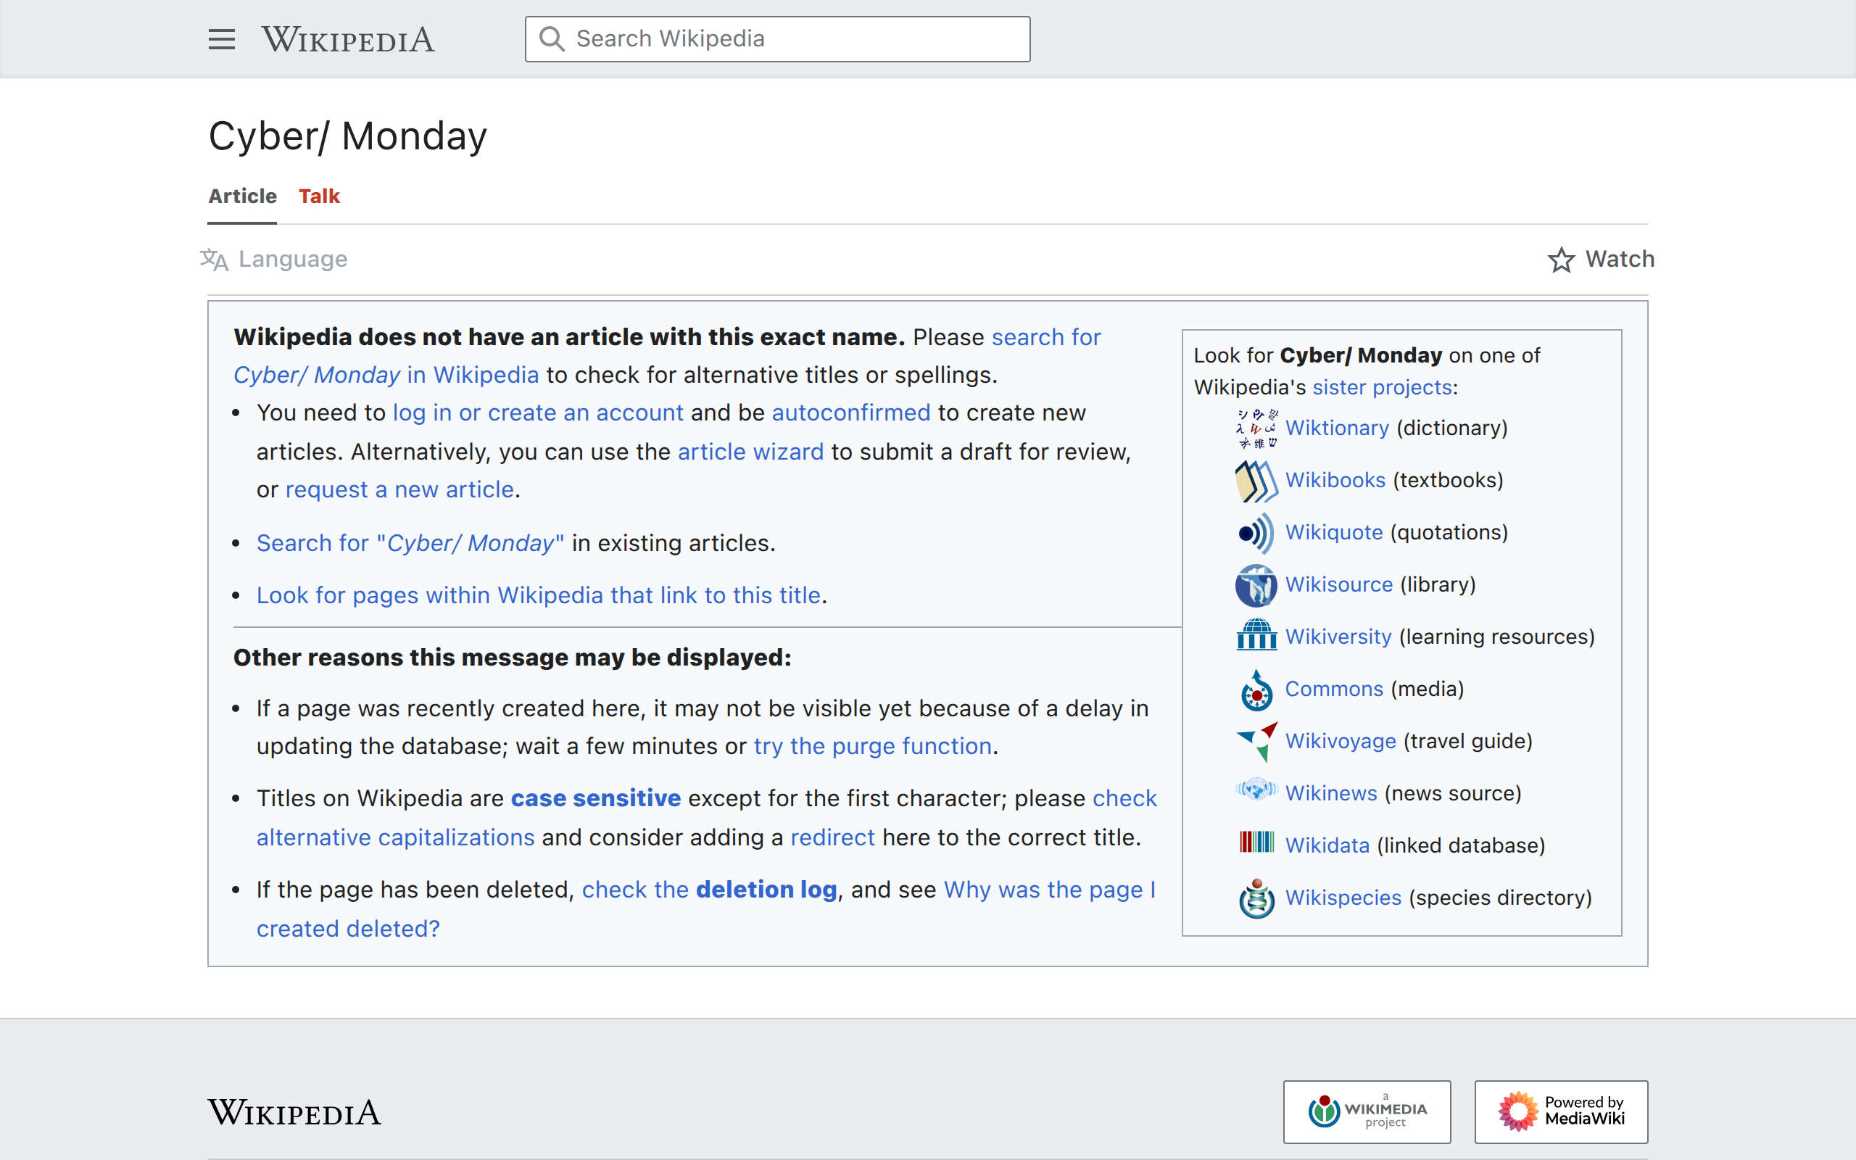Open the 'article wizard' link

pos(750,452)
